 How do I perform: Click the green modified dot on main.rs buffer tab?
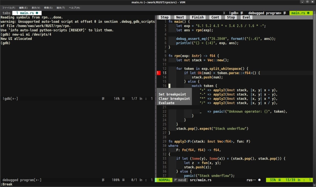click(308, 13)
